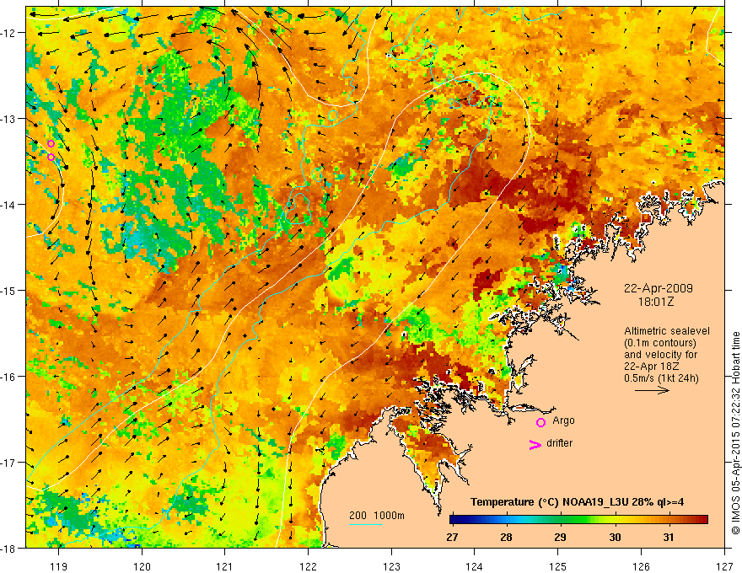Screen dimensions: 742x573
Task: Click the magenta Argo circle in the legend
Action: tap(540, 422)
